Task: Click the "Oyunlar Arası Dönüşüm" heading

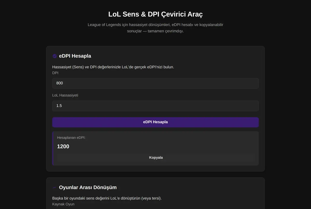Action: (88, 187)
